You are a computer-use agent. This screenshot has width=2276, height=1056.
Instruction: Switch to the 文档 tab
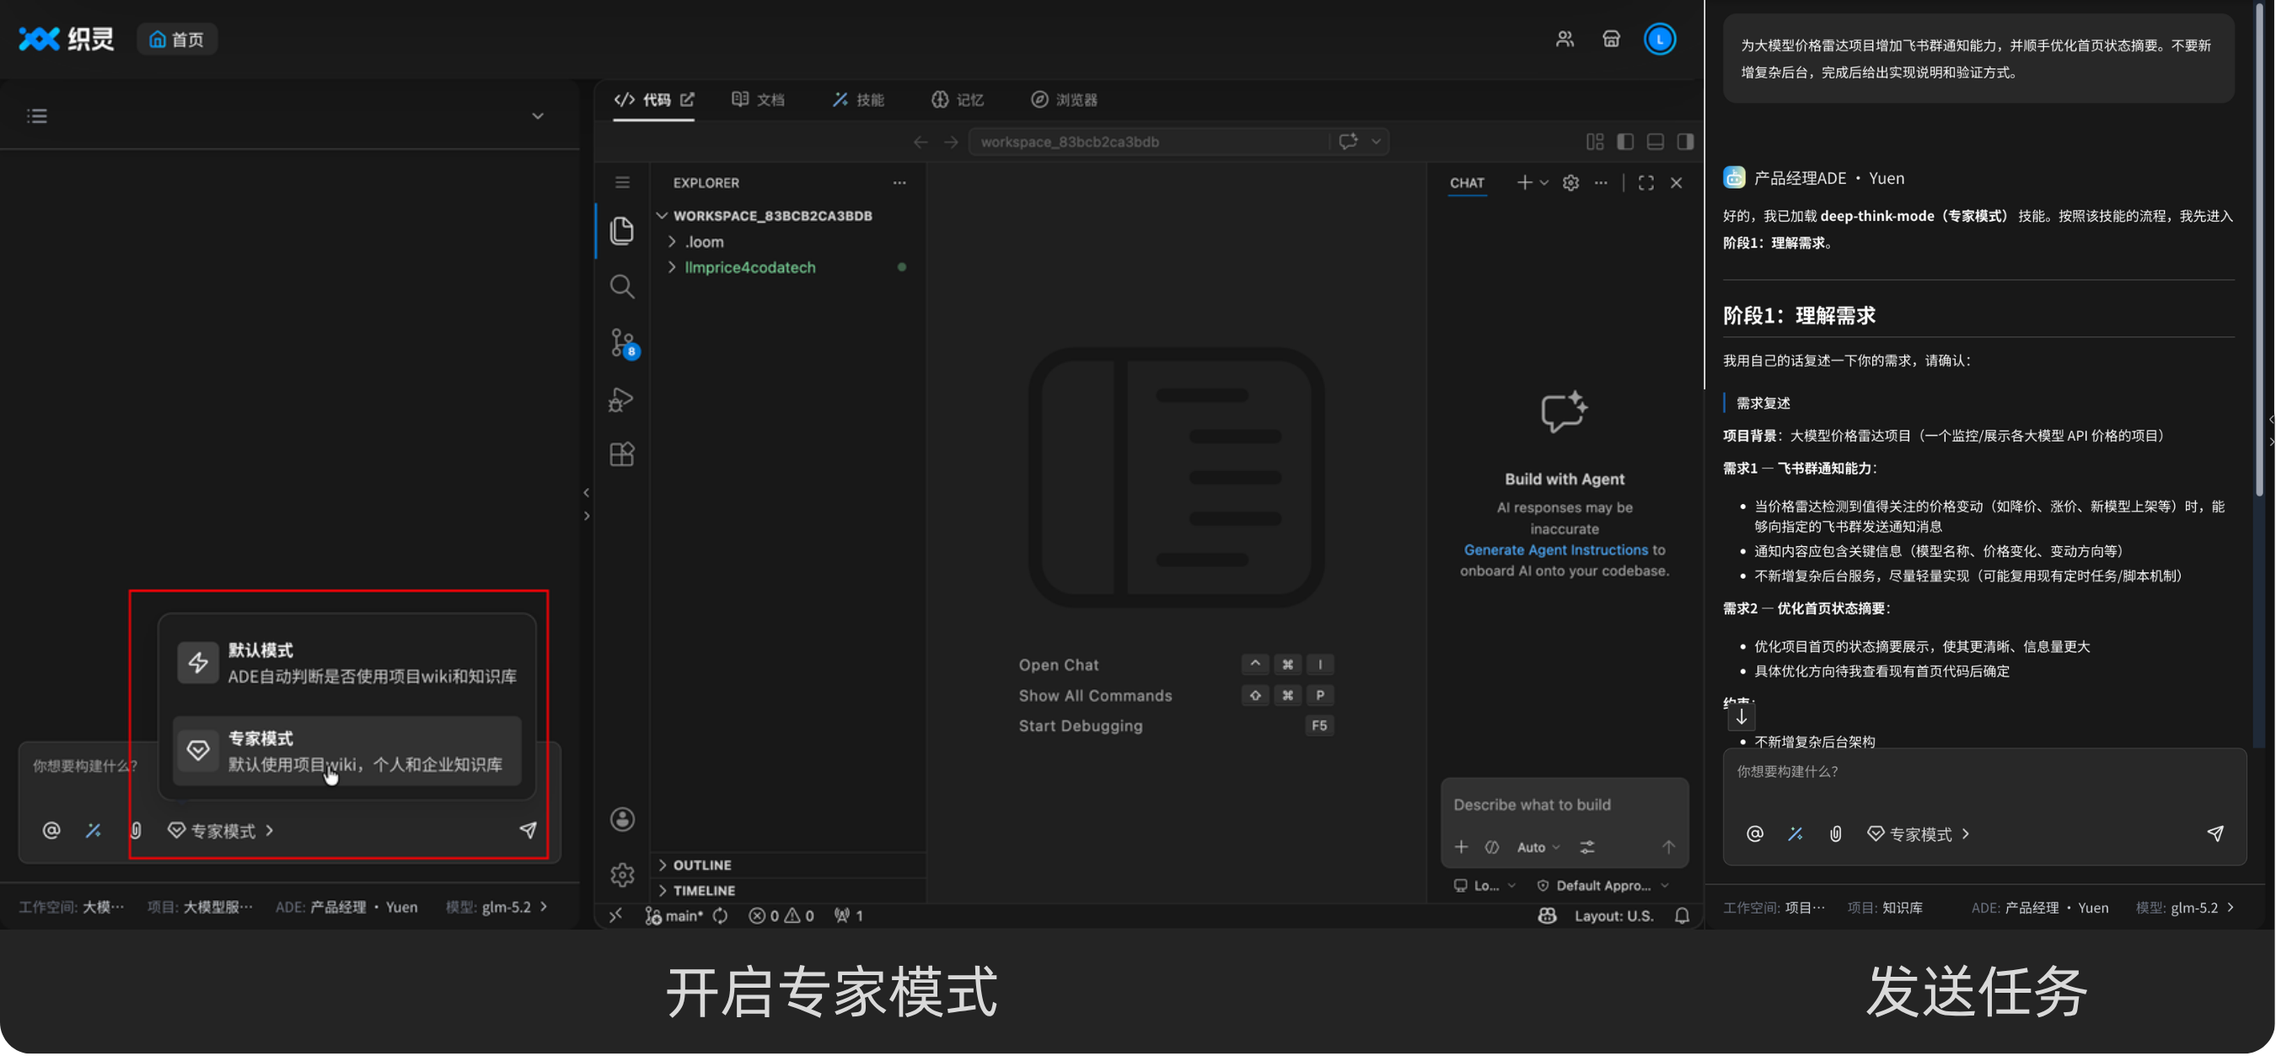pos(758,99)
